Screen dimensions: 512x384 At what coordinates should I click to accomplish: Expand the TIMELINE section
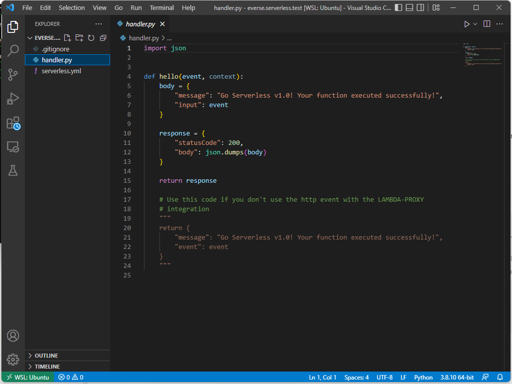point(47,367)
